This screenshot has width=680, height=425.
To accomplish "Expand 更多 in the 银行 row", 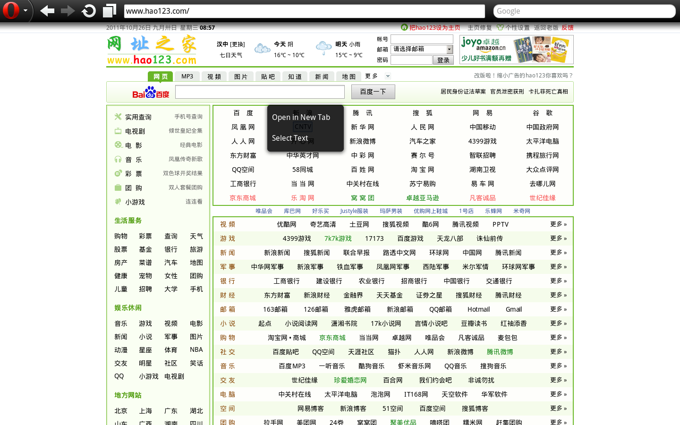I will pos(558,281).
